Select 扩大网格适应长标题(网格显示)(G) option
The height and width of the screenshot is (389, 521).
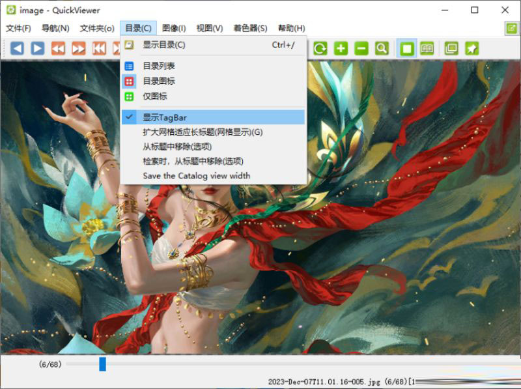[x=214, y=132]
